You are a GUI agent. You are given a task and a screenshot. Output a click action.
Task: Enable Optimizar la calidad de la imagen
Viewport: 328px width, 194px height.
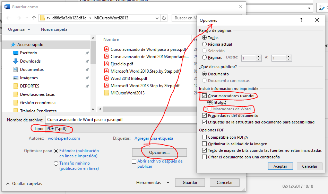[204, 144]
